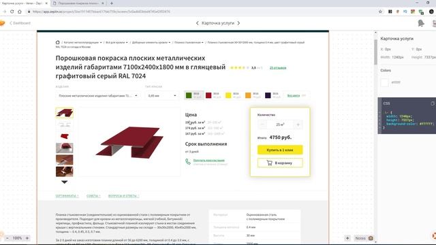Select the dark navy color swatch
The height and width of the screenshot is (245, 436).
[268, 95]
